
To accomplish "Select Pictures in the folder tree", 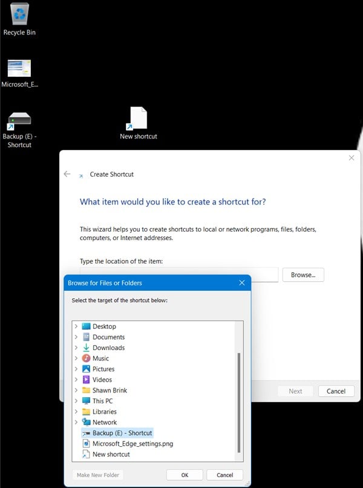I will click(103, 369).
